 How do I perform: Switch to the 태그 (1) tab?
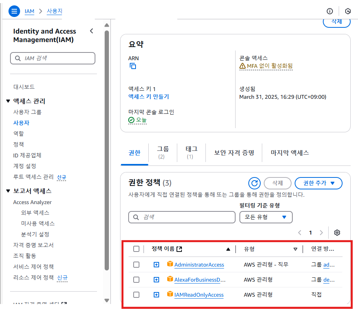(191, 152)
